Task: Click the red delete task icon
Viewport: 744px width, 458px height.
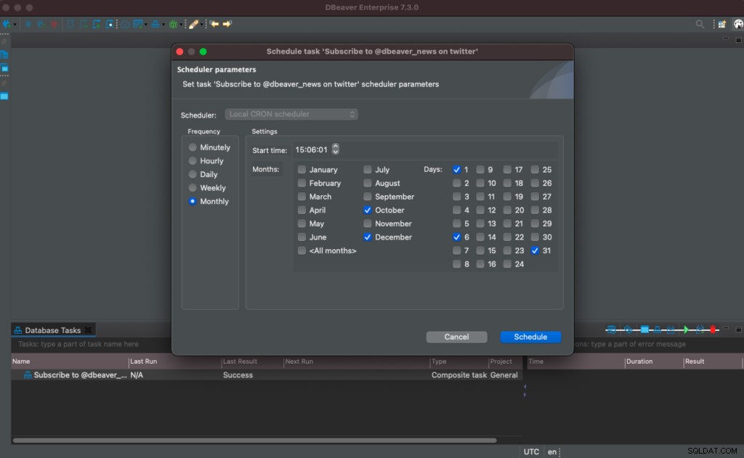Action: [713, 330]
